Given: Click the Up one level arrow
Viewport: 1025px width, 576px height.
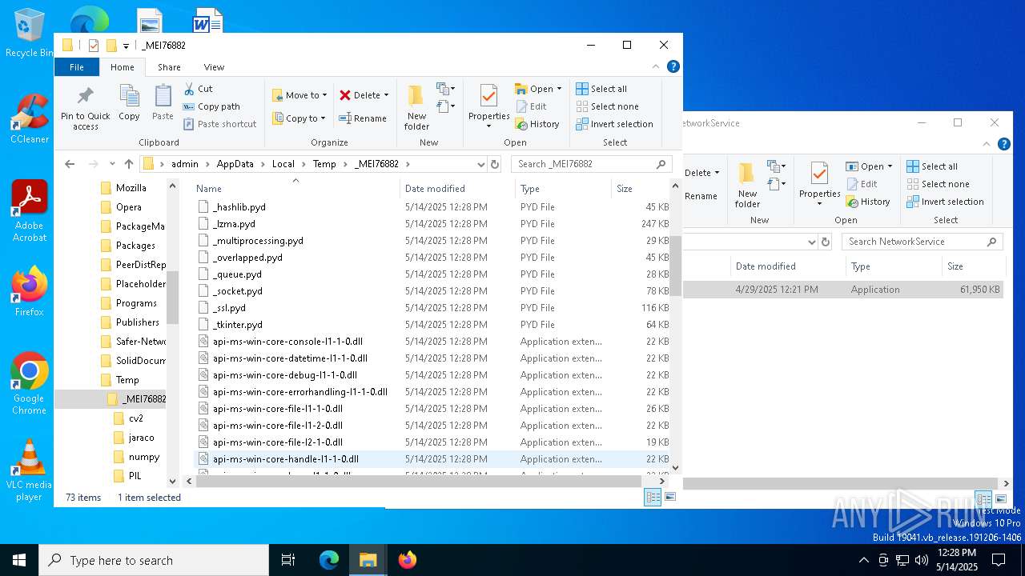Looking at the screenshot, I should pos(129,164).
